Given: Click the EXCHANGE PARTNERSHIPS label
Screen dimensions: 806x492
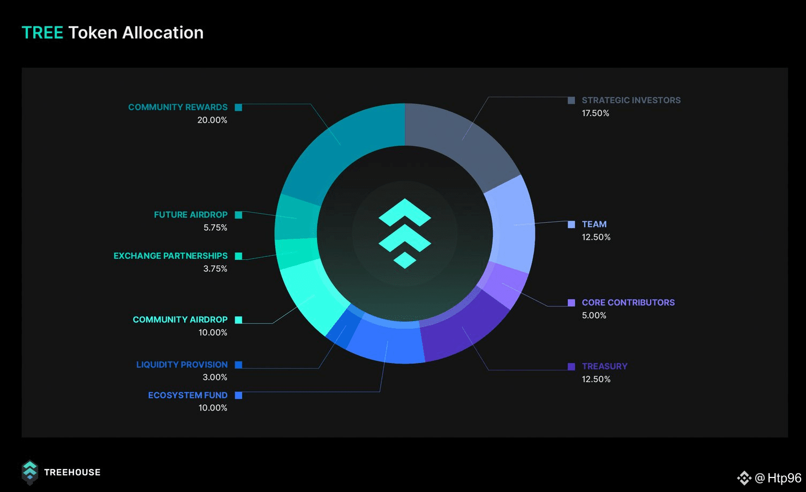Looking at the screenshot, I should (x=170, y=256).
